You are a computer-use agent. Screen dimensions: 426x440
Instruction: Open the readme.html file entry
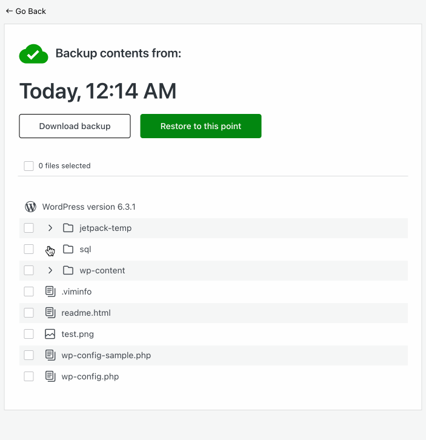(x=86, y=313)
